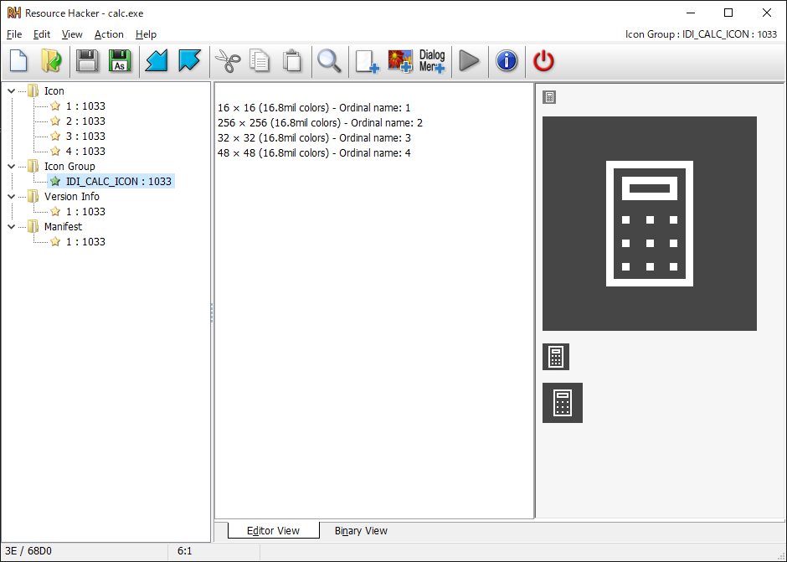
Task: Collapse the Icon Group tree node
Action: [11, 167]
